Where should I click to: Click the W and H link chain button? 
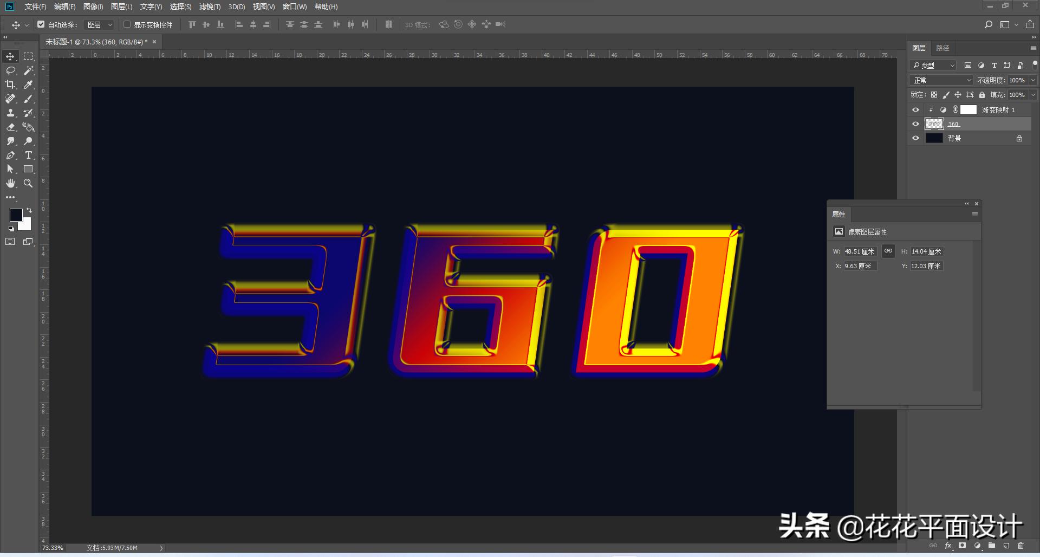(888, 251)
